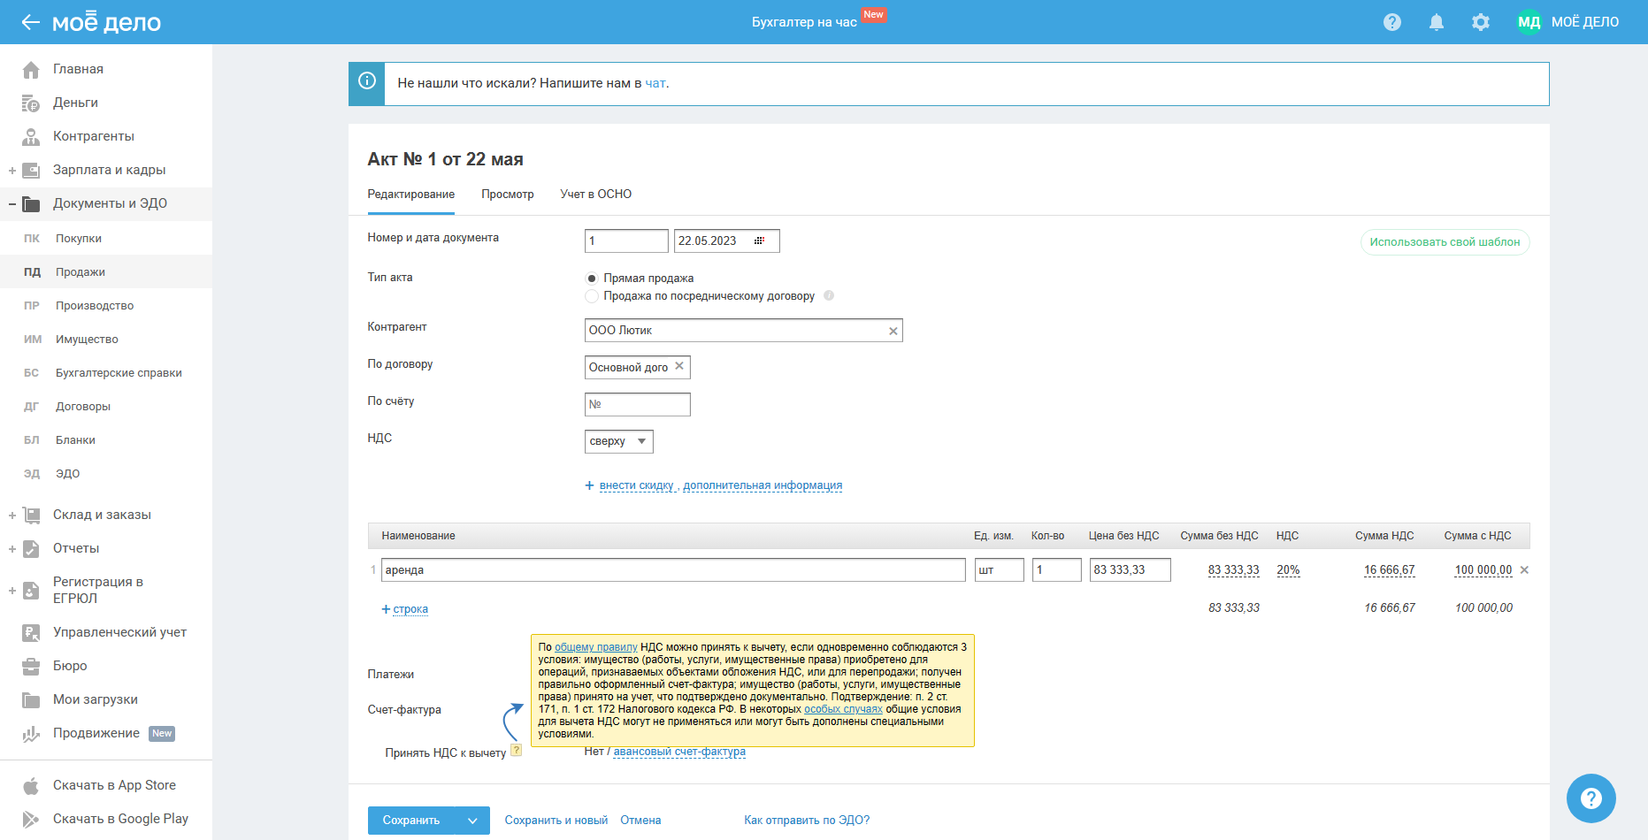
Task: Click the Склад и заказы icon
Action: (31, 515)
